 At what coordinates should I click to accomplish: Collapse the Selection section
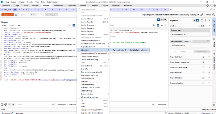(x=209, y=26)
